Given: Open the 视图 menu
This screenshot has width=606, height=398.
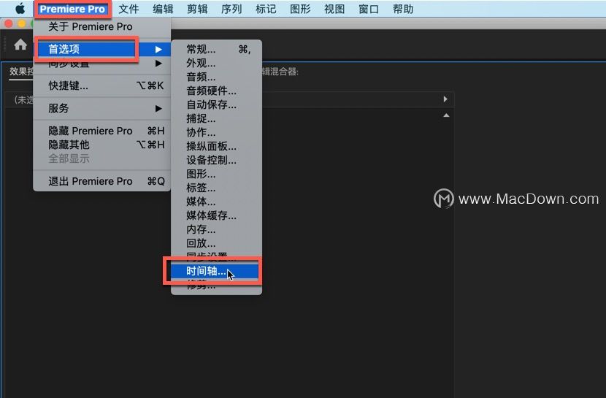Looking at the screenshot, I should click(x=334, y=9).
